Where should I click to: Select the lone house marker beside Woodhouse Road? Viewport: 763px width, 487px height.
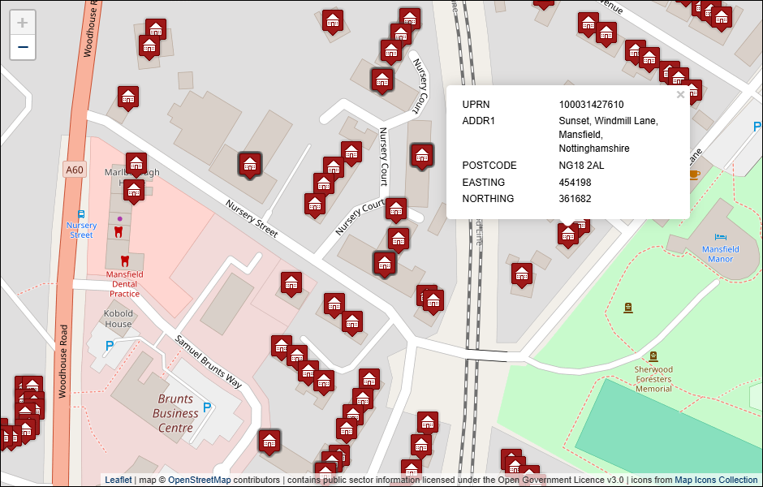tap(127, 98)
